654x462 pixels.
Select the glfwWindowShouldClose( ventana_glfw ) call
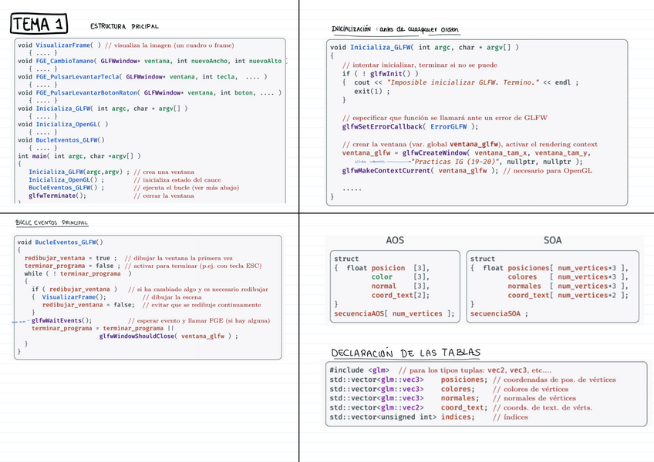pos(168,336)
